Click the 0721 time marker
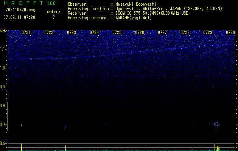238x151 pixels. pos(26,32)
